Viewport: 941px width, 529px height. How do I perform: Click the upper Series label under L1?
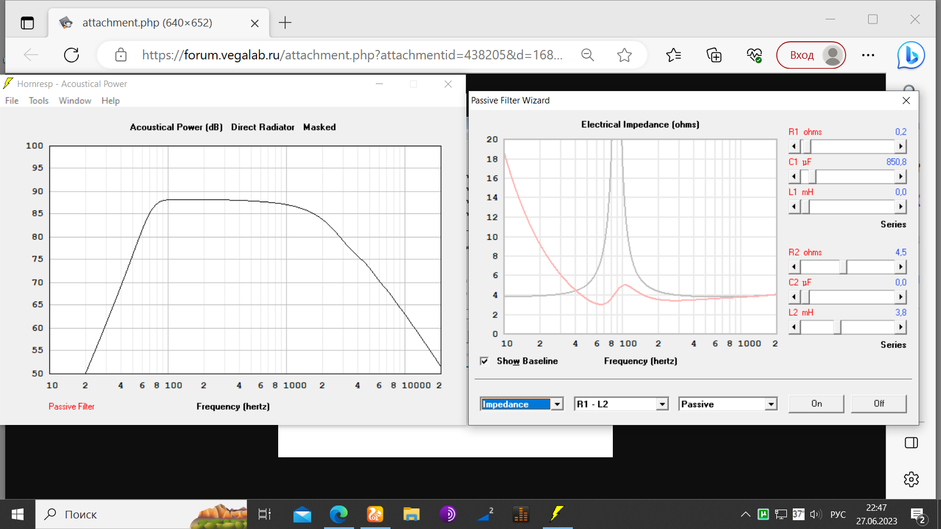[893, 225]
